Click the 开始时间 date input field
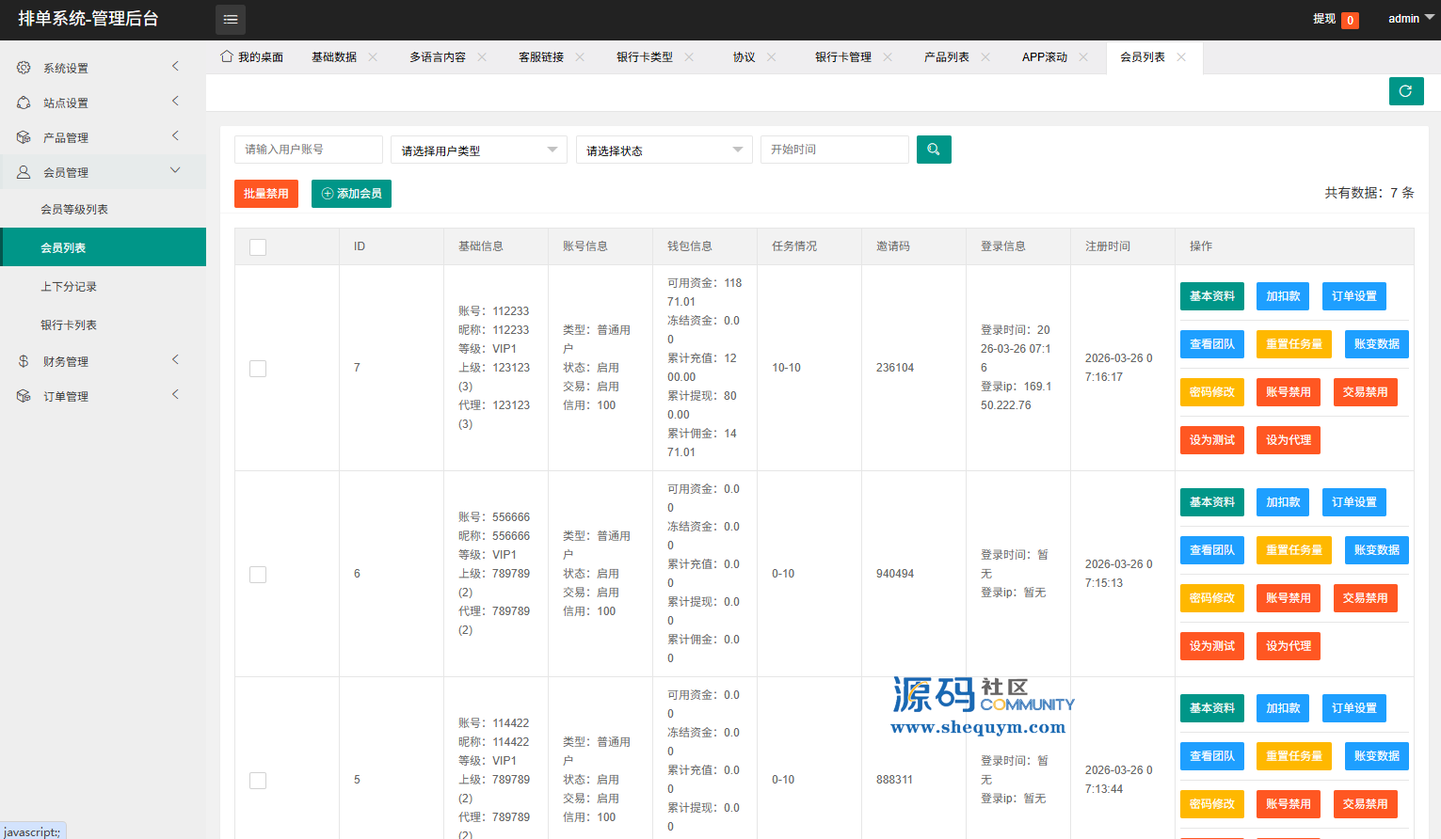1441x839 pixels. [834, 150]
